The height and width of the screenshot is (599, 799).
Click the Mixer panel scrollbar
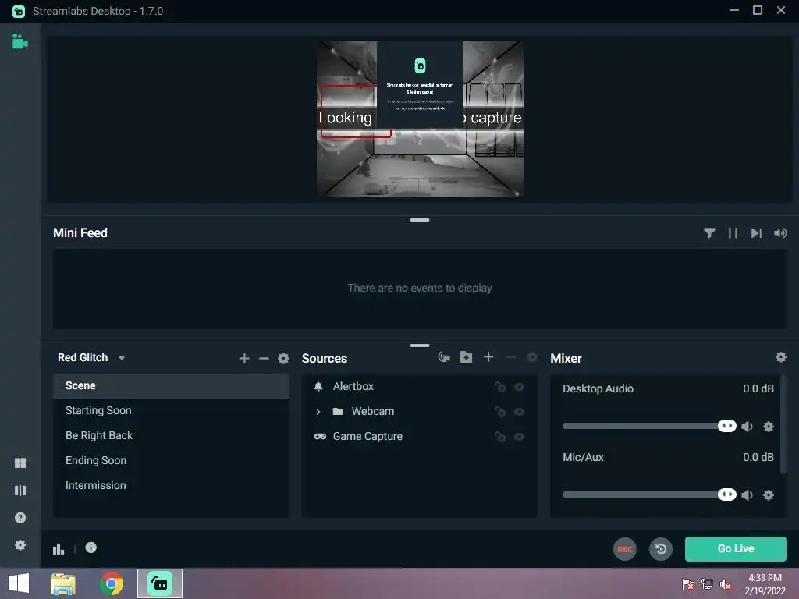point(783,425)
